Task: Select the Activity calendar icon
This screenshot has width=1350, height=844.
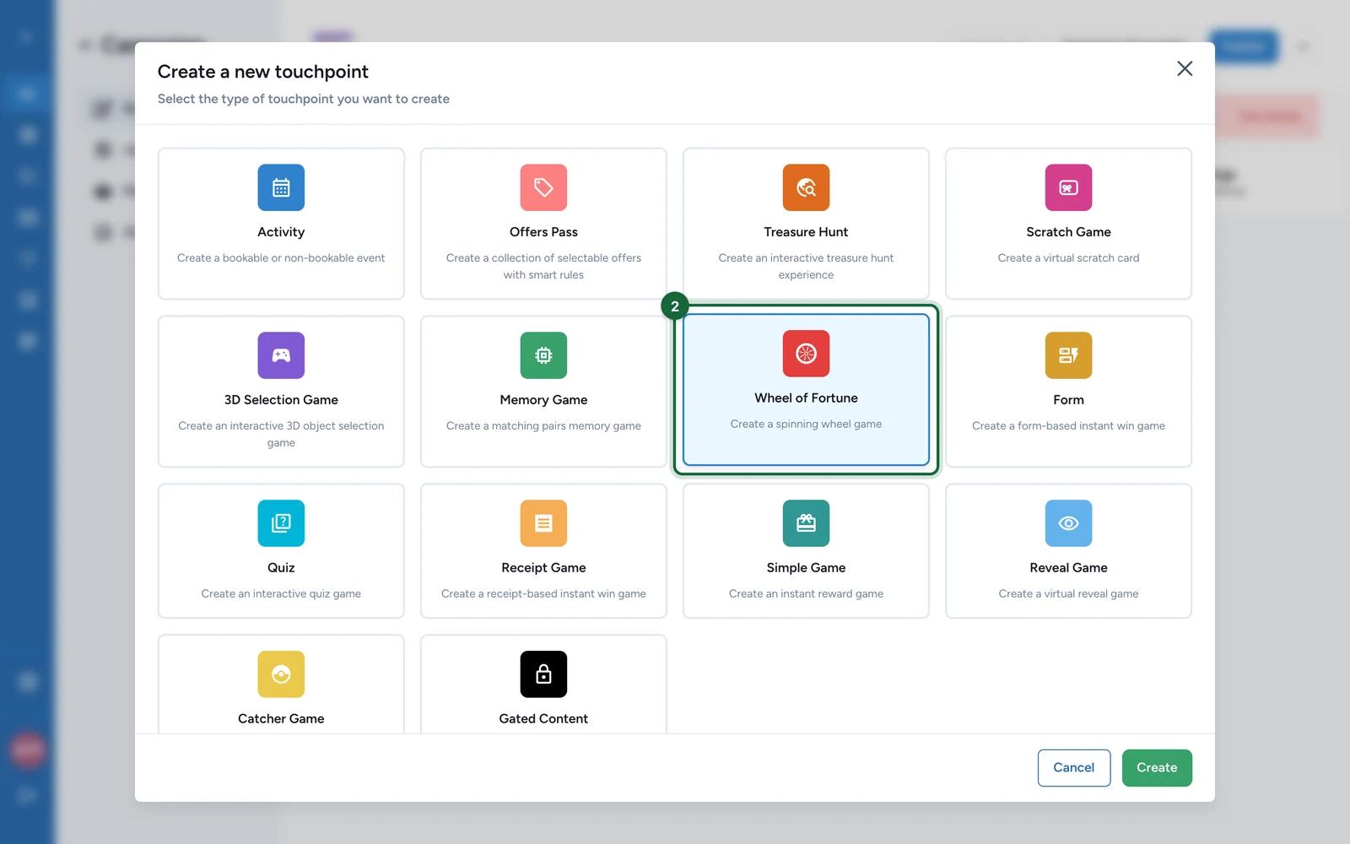Action: click(x=281, y=187)
